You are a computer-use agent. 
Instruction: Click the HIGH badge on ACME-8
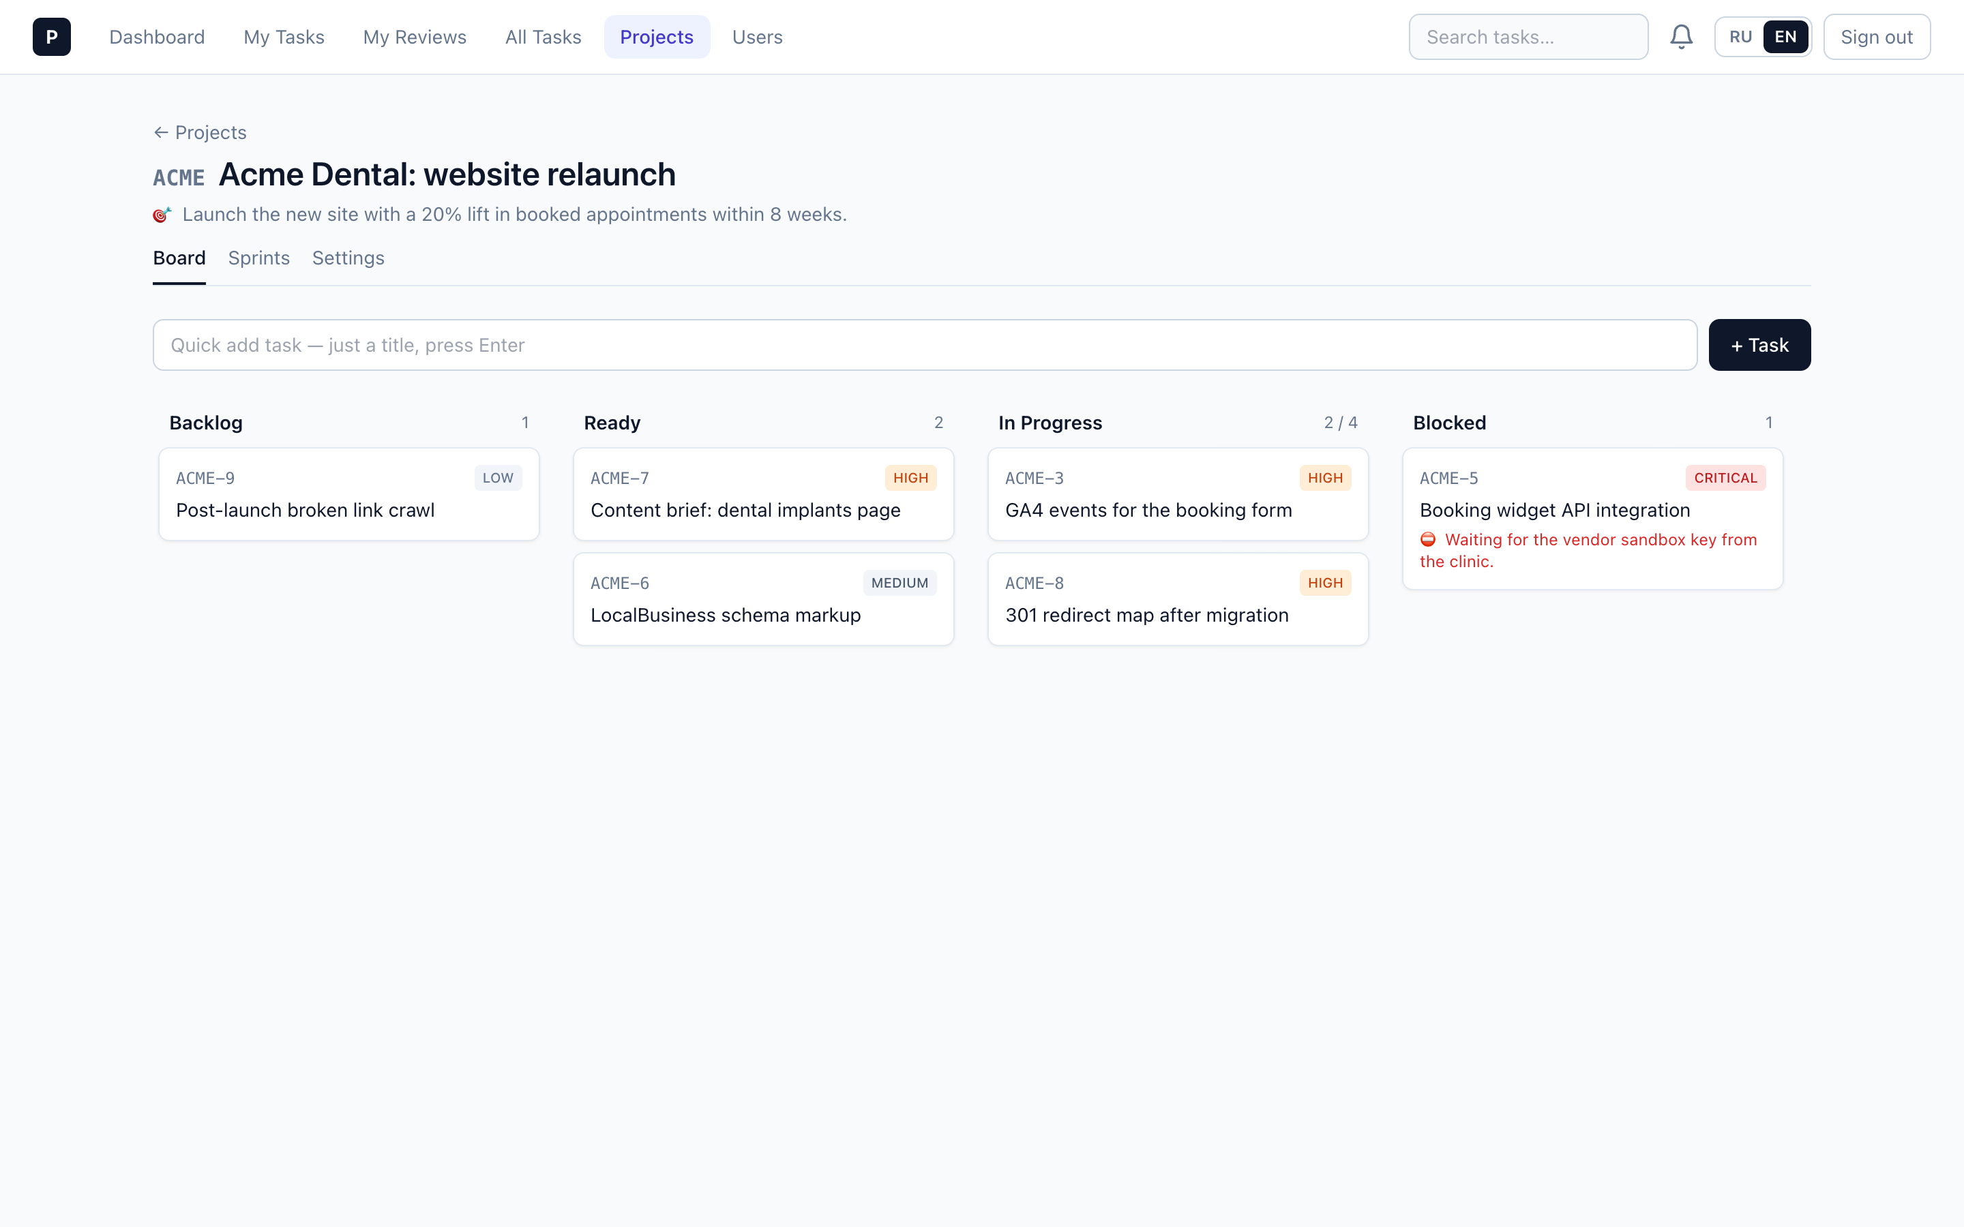(1325, 583)
